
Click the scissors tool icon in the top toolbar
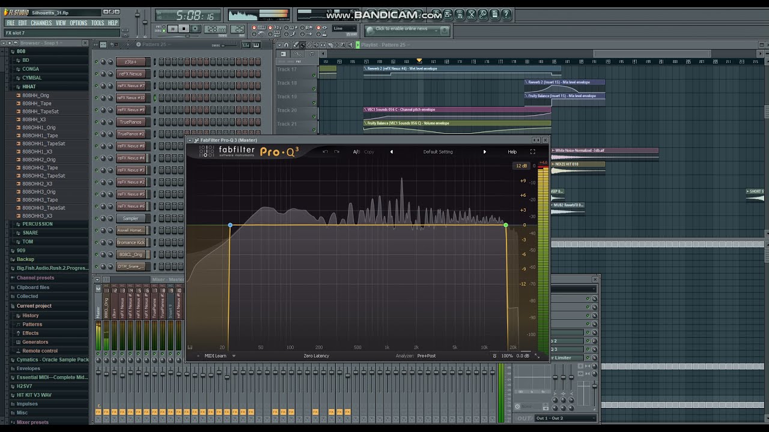471,14
